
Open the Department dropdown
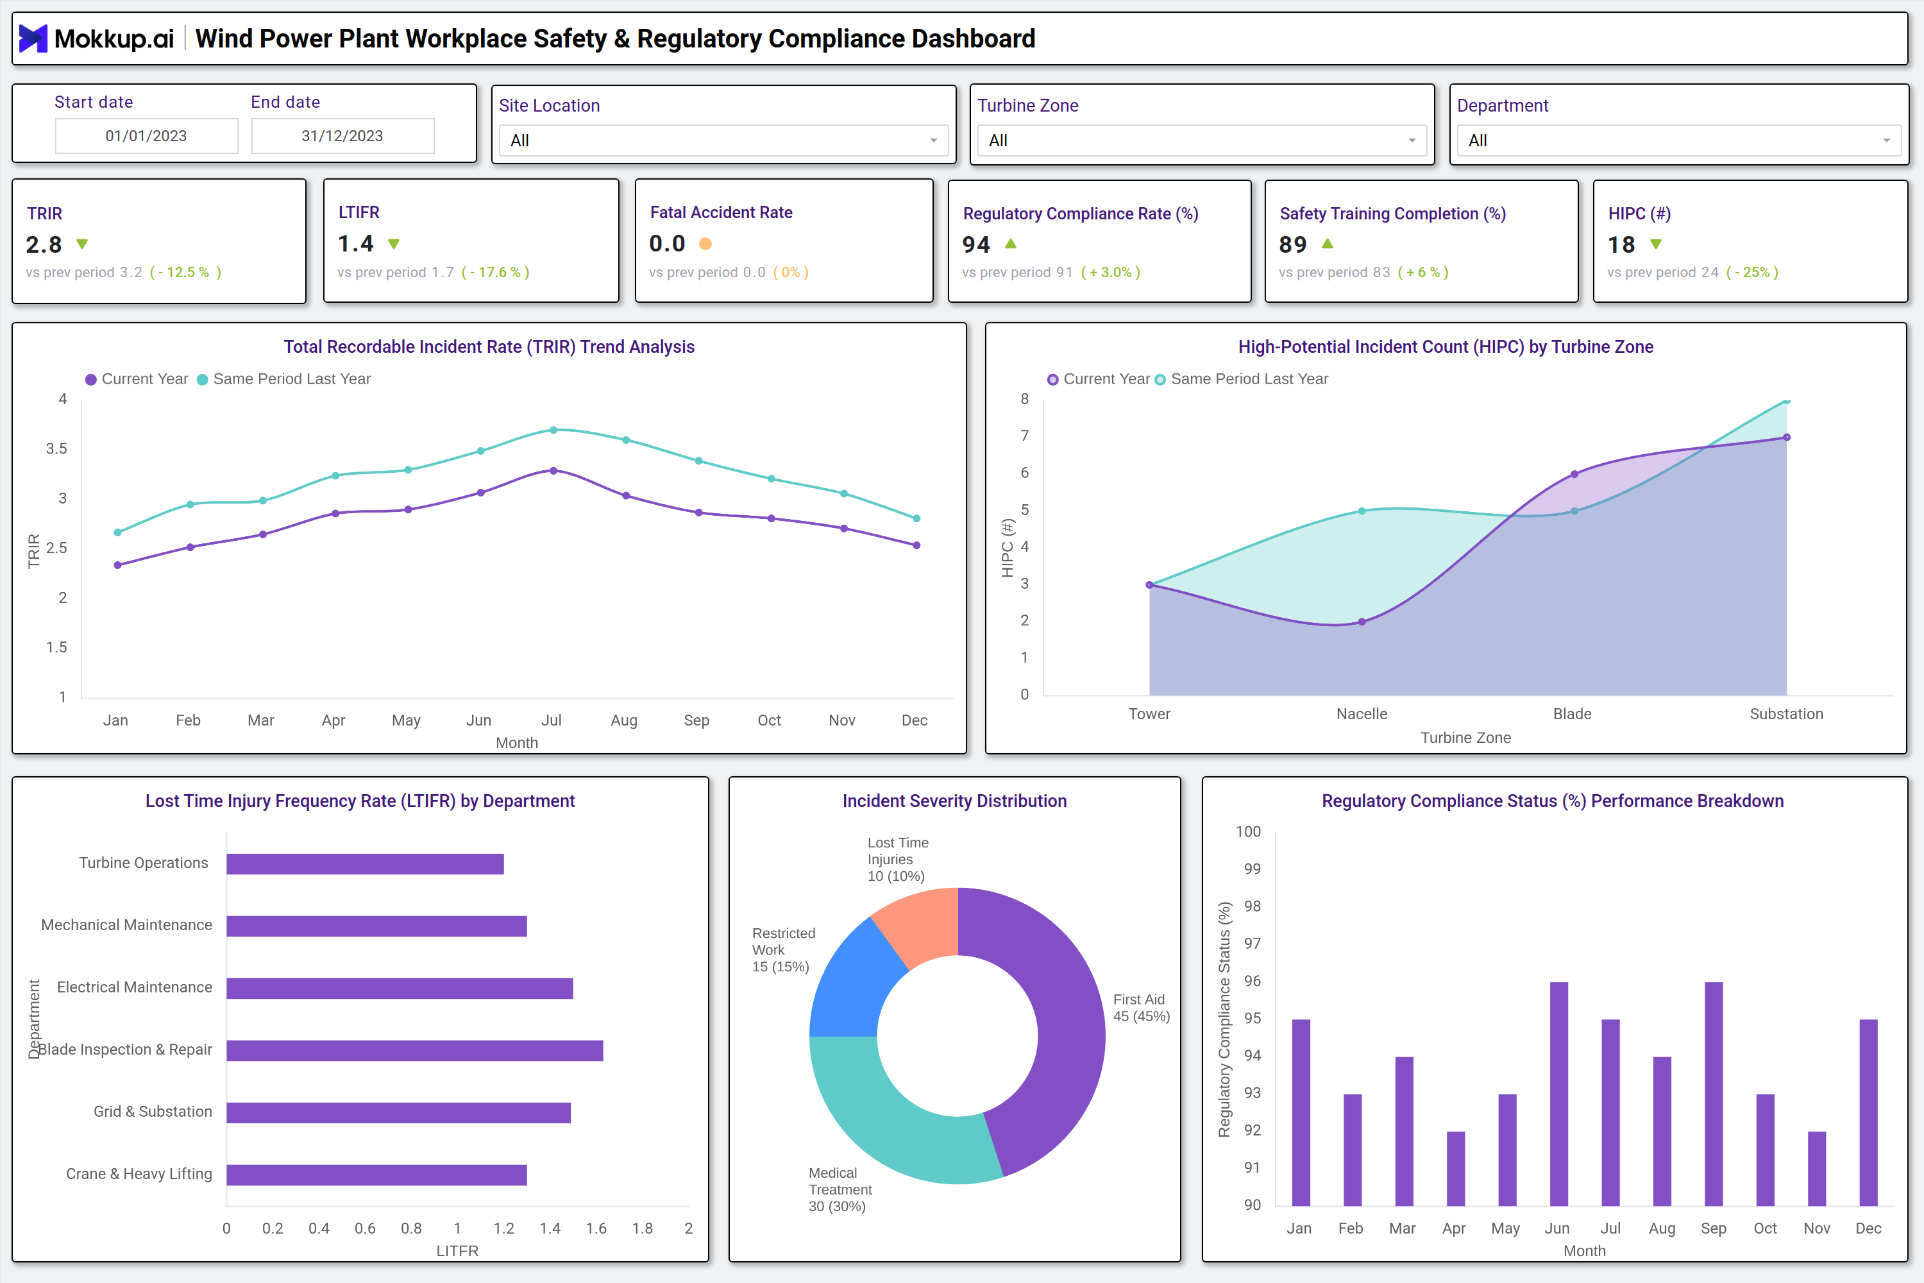[1678, 140]
